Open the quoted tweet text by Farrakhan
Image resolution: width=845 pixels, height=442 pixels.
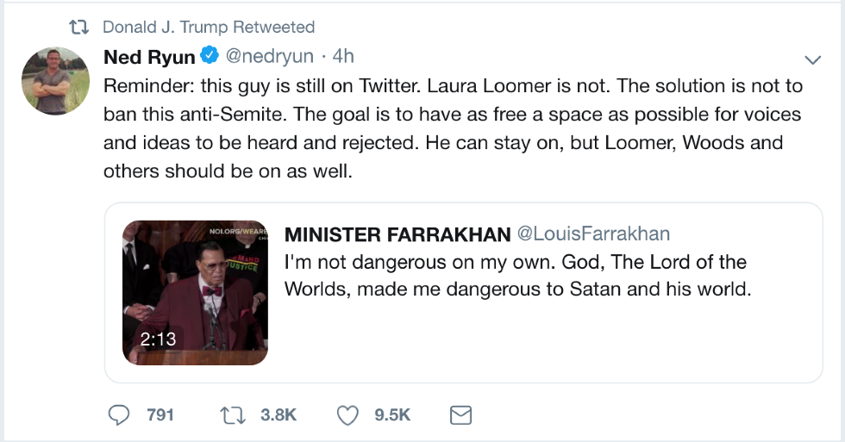coord(517,276)
